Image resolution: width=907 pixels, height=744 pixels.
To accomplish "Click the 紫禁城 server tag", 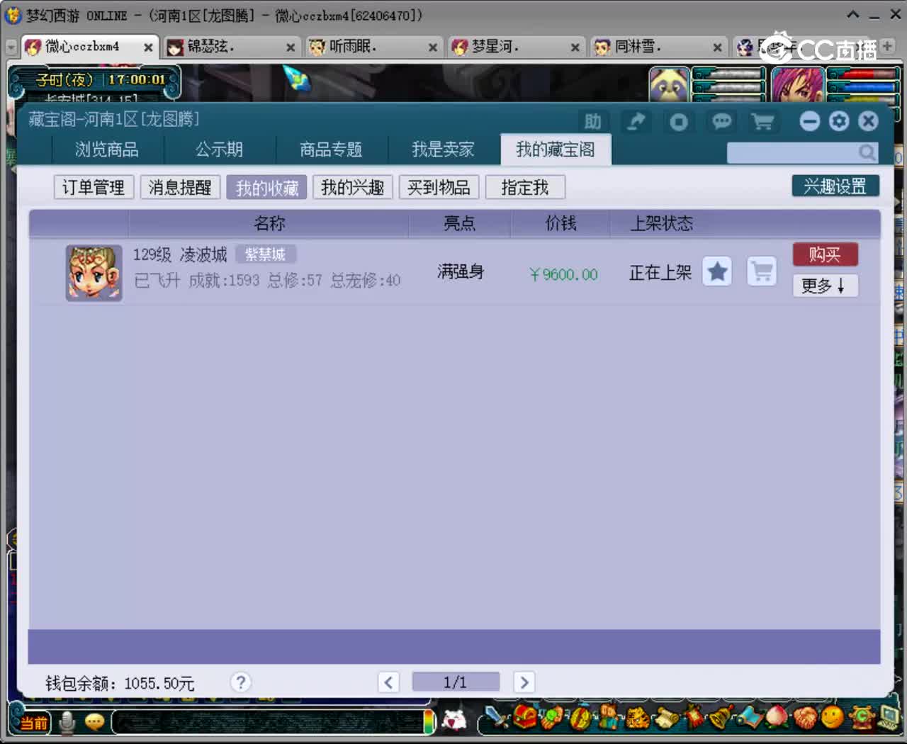I will coord(266,254).
